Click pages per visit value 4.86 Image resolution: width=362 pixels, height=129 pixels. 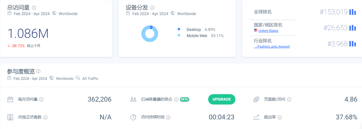(351, 100)
